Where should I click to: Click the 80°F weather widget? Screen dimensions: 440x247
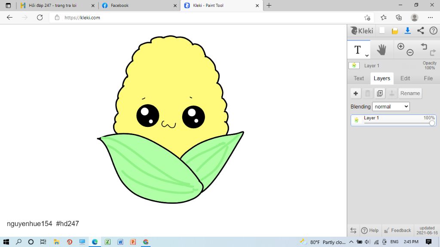[322, 242]
